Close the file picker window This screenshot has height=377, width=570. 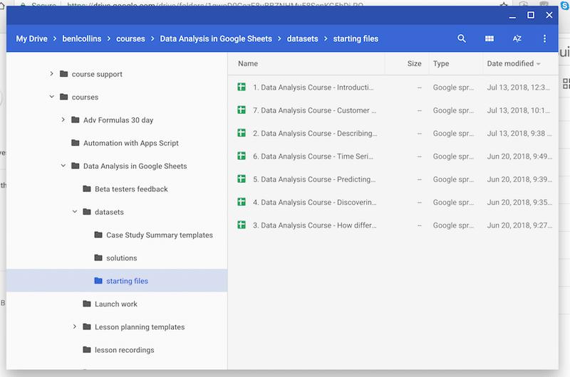(x=549, y=15)
